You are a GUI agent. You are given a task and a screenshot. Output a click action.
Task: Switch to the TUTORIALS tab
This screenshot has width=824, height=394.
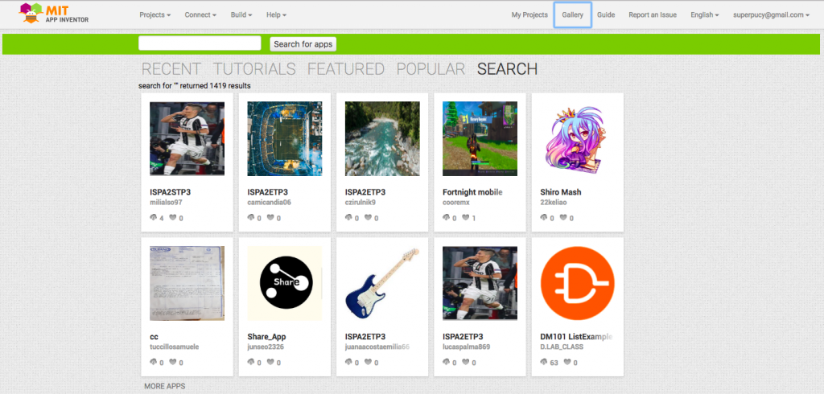coord(254,69)
